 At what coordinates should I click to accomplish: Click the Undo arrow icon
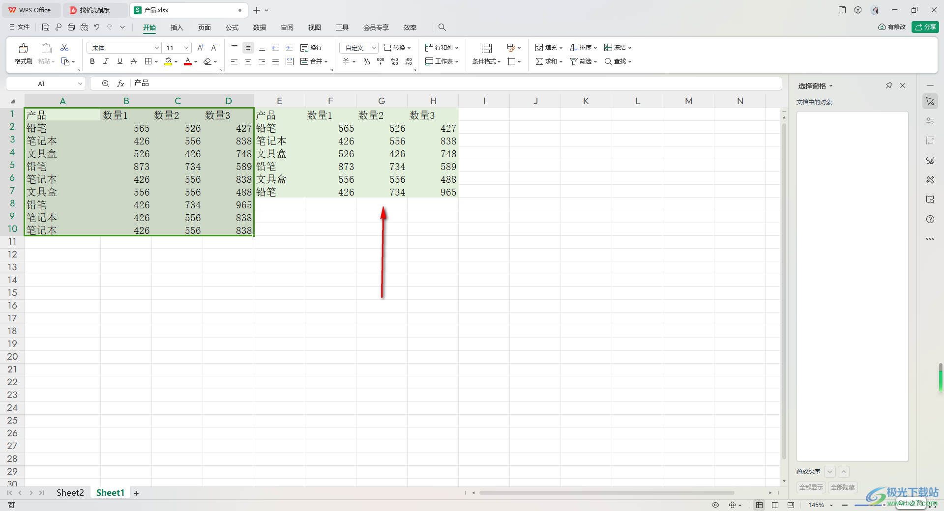coord(97,27)
